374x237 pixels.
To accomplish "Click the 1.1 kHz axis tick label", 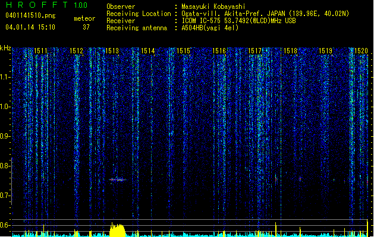I will coord(5,77).
